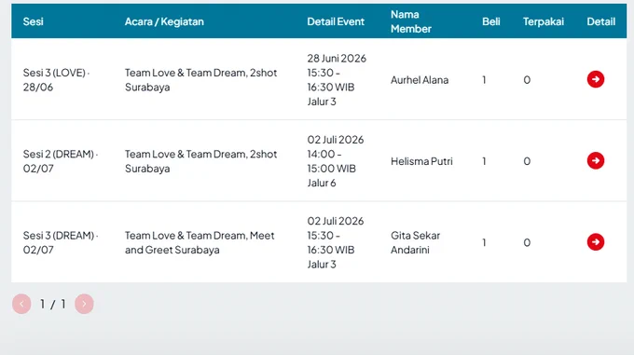The image size is (634, 355).
Task: Open detail arrow for Aurhel Alana ticket
Action: tap(596, 79)
